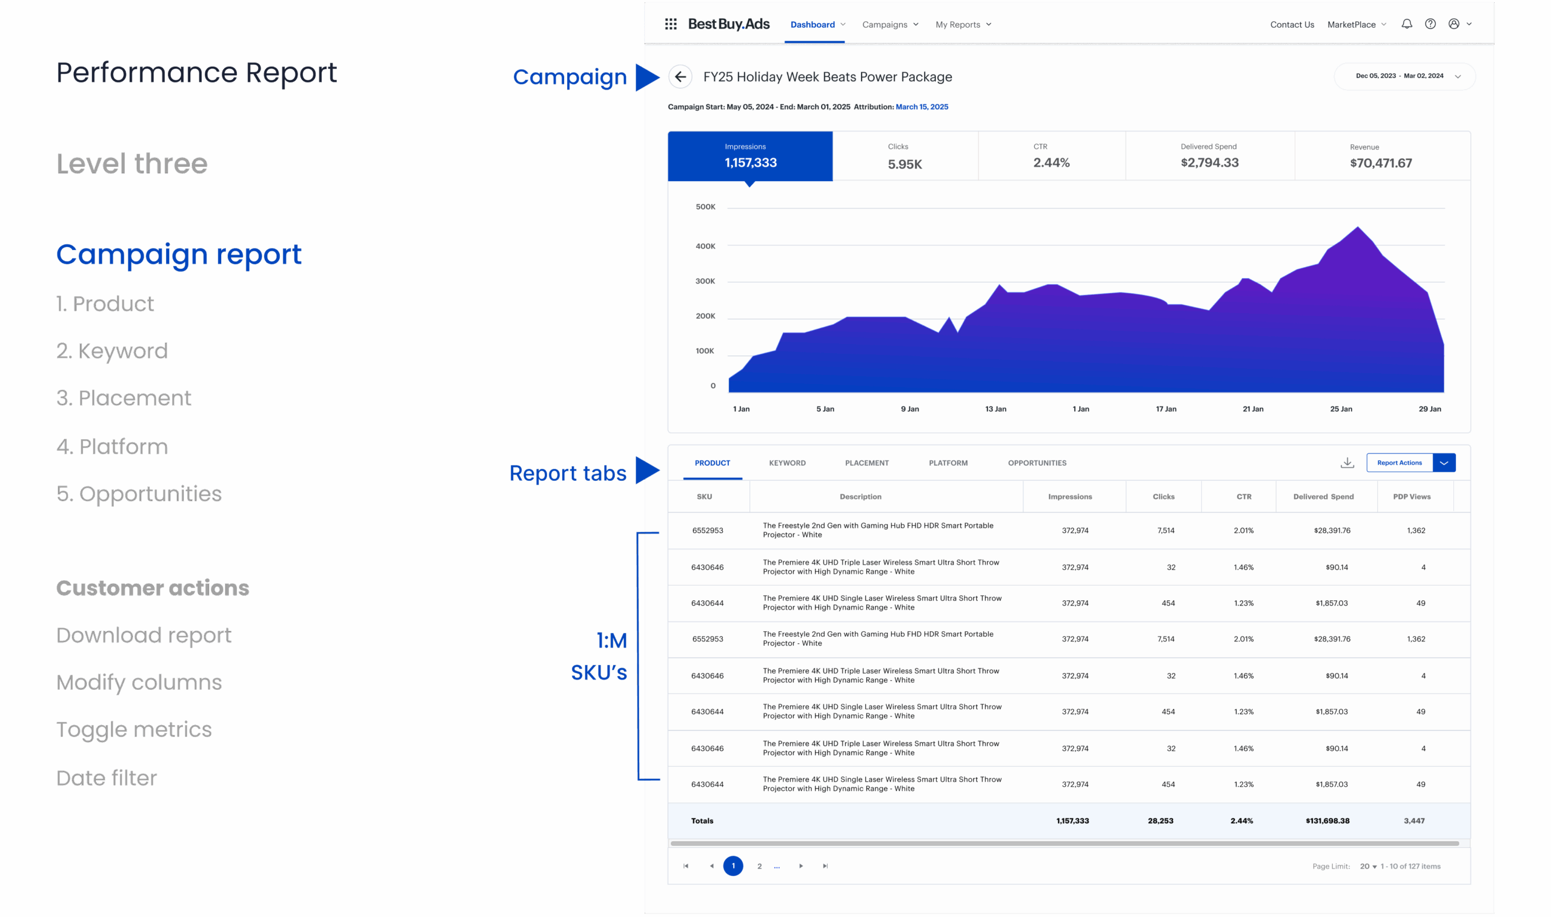Expand the Report Actions dropdown arrow
The width and height of the screenshot is (1551, 917).
[x=1444, y=463]
